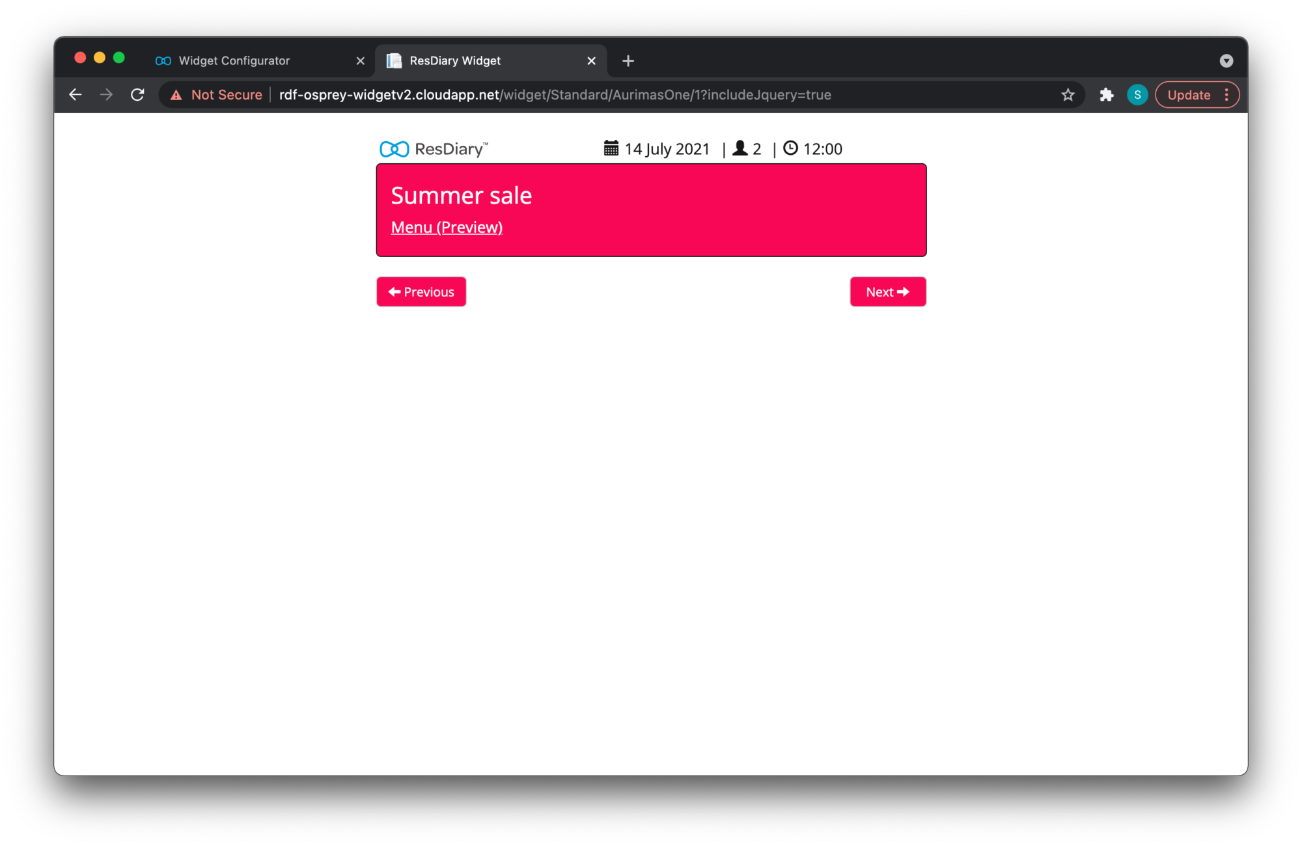Switch to the Widget Configurator tab

[x=234, y=60]
